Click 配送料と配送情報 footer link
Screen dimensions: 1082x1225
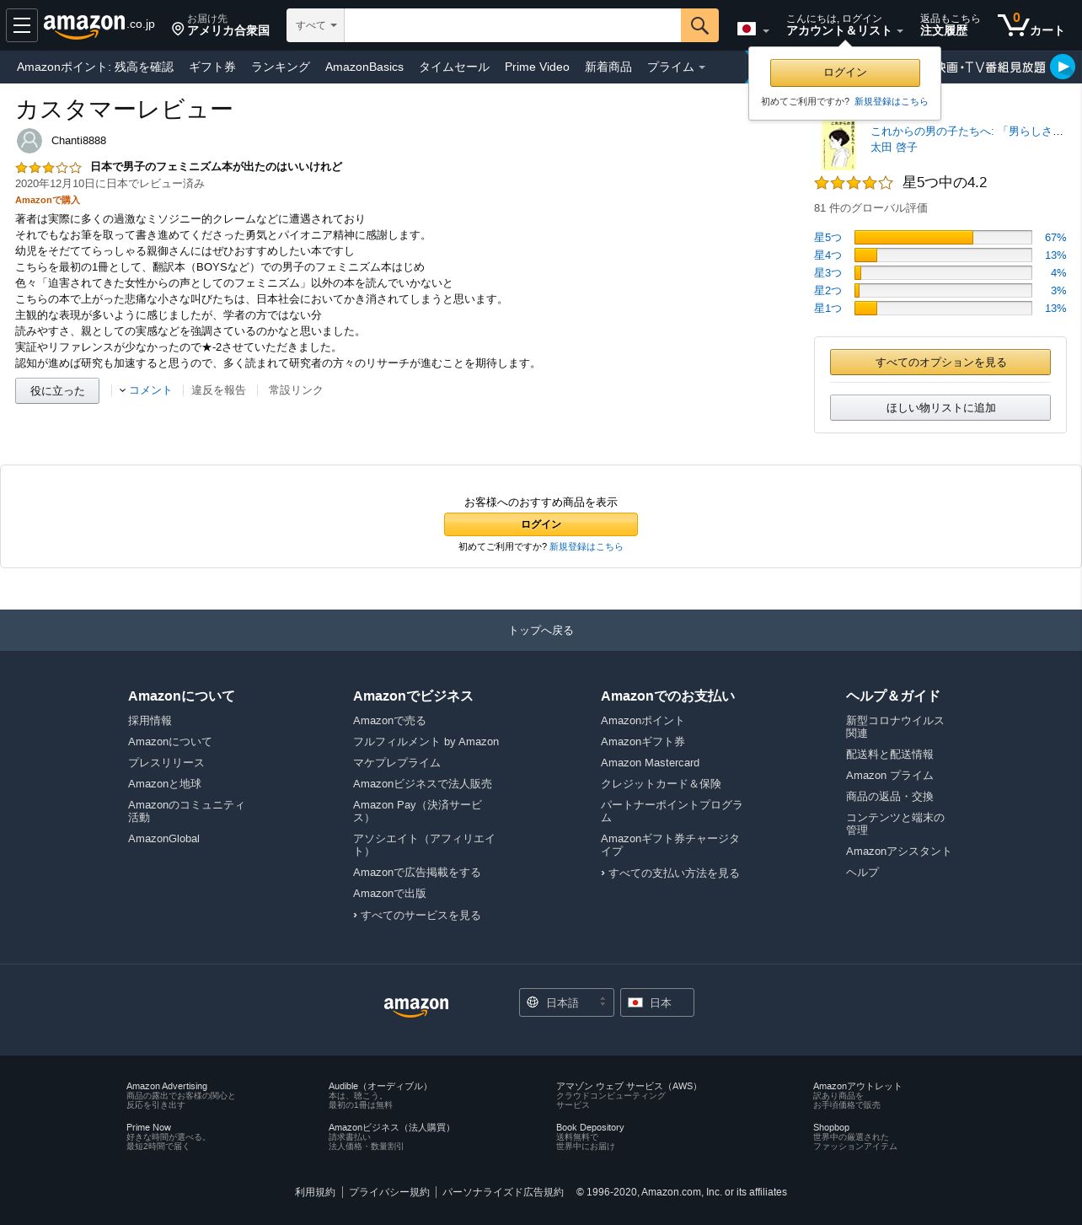point(890,755)
